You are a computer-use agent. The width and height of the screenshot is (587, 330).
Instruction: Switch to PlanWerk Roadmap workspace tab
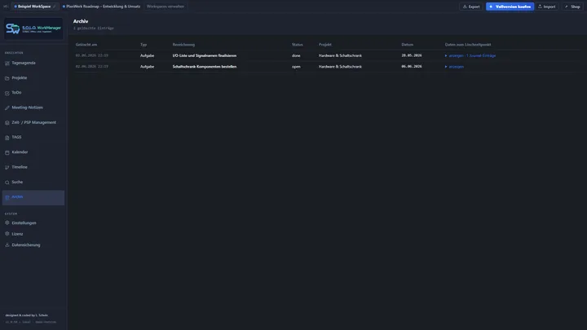pyautogui.click(x=101, y=7)
